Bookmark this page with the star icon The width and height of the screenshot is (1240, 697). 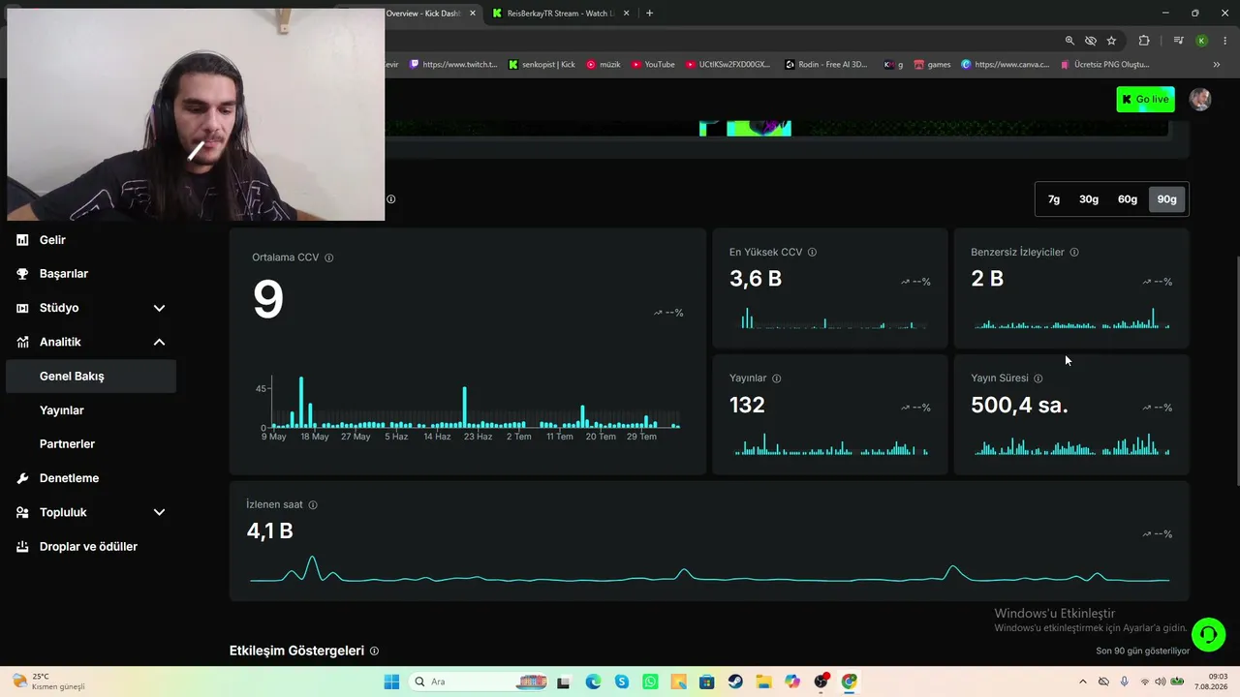1111,41
